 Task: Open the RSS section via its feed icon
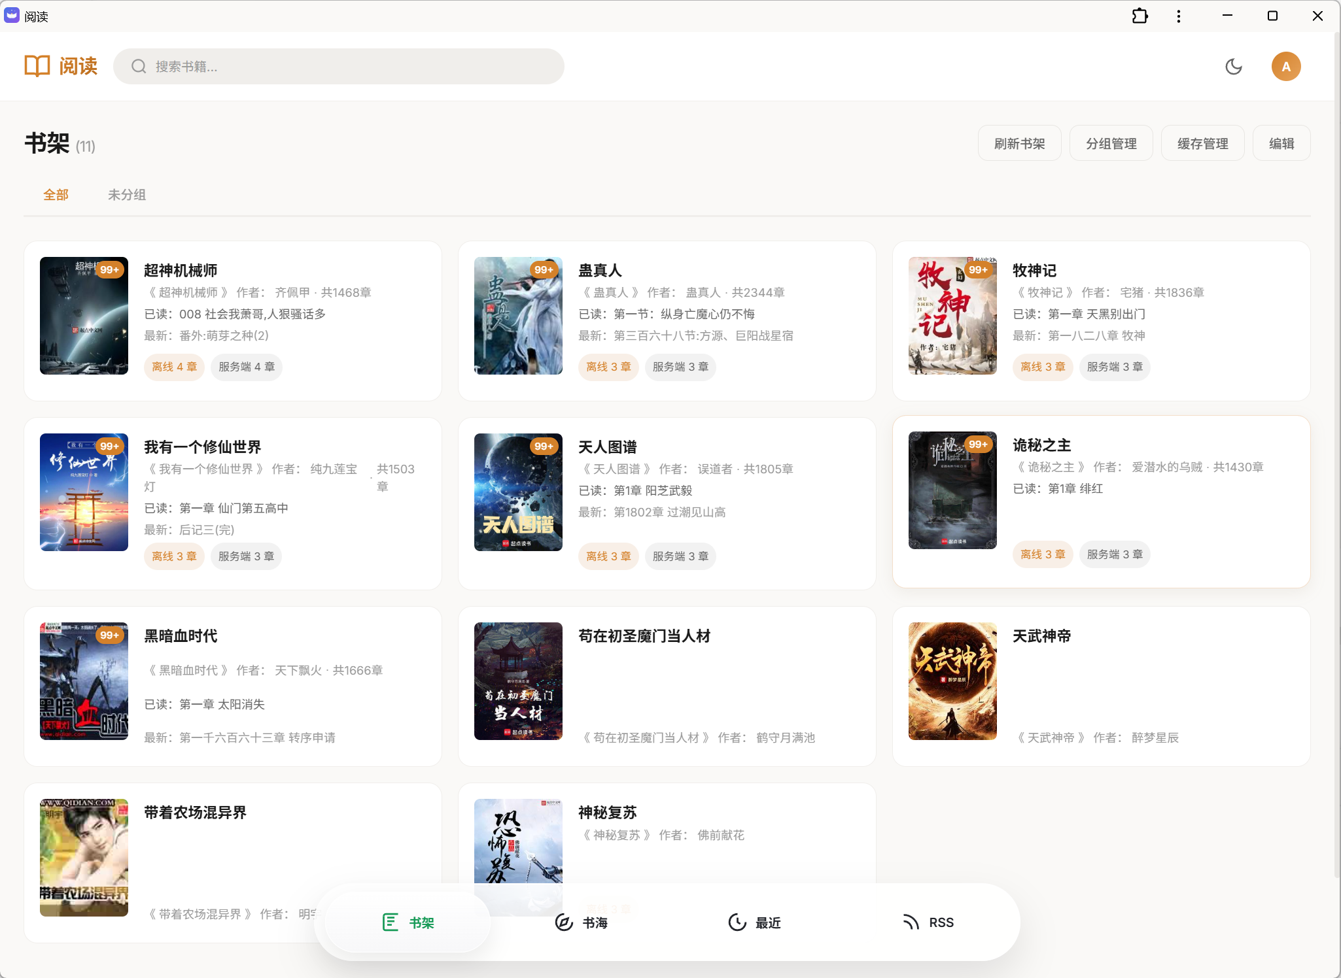[912, 922]
